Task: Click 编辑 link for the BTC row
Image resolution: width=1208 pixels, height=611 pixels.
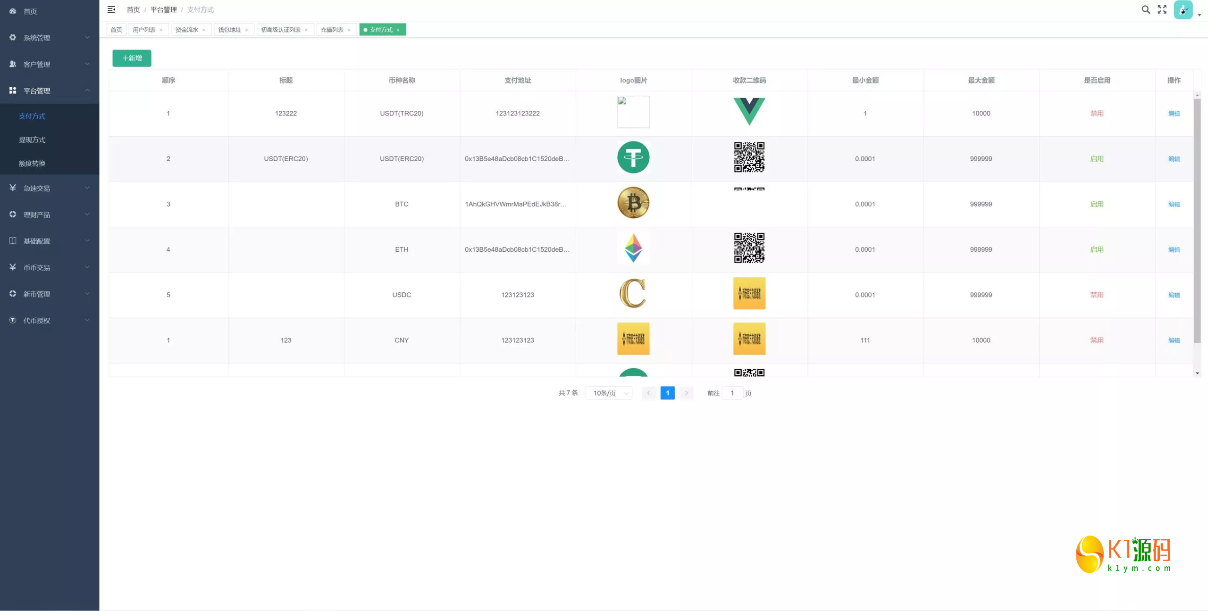Action: coord(1174,204)
